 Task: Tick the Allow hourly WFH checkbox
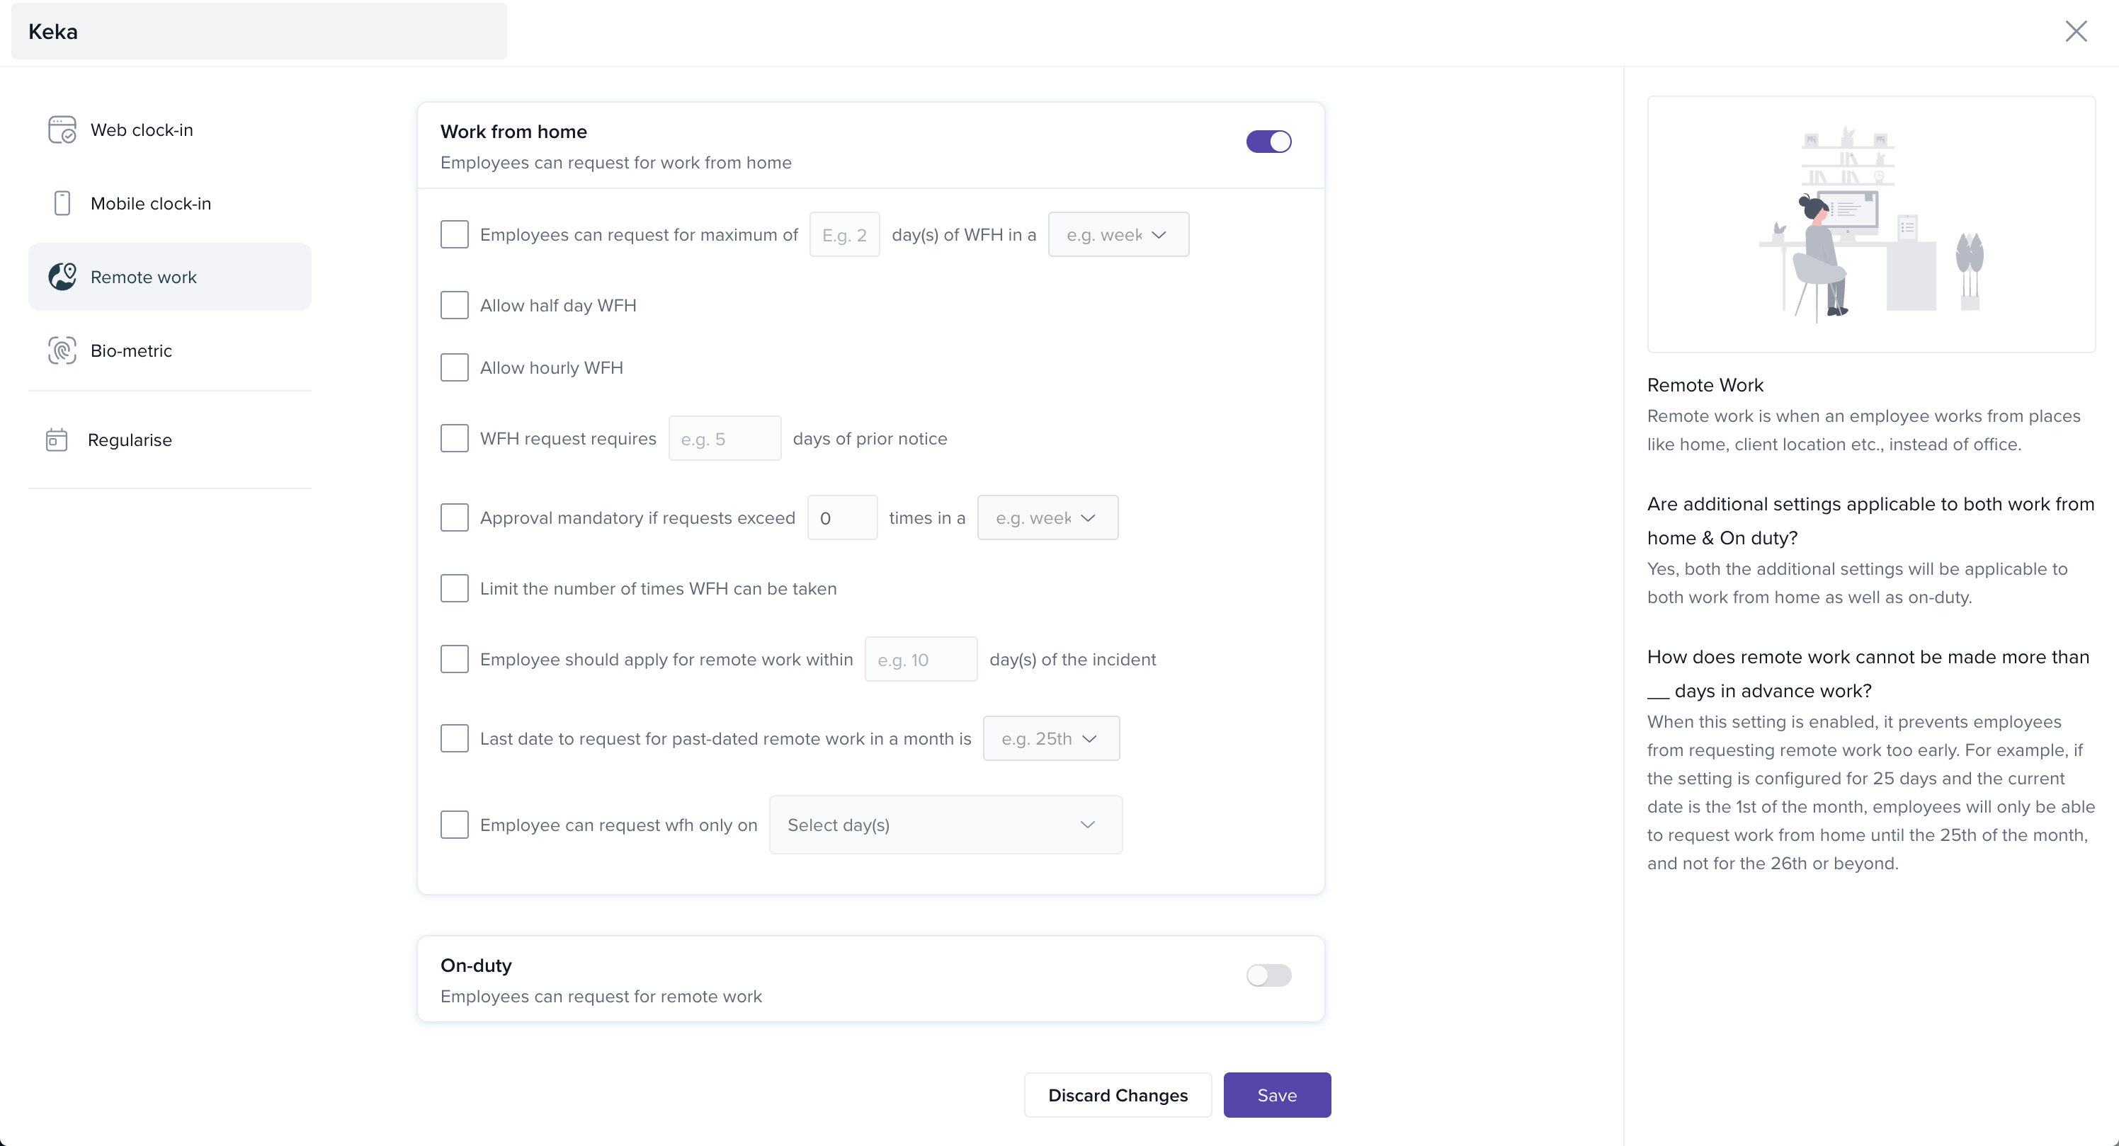454,367
